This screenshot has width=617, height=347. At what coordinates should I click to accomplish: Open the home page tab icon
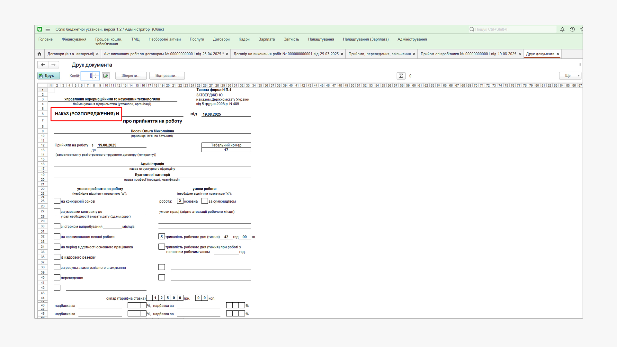click(x=39, y=54)
